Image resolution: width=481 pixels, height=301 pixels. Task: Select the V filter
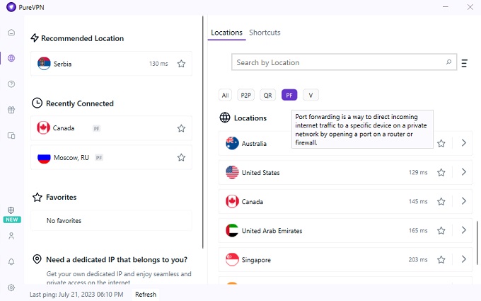(311, 95)
